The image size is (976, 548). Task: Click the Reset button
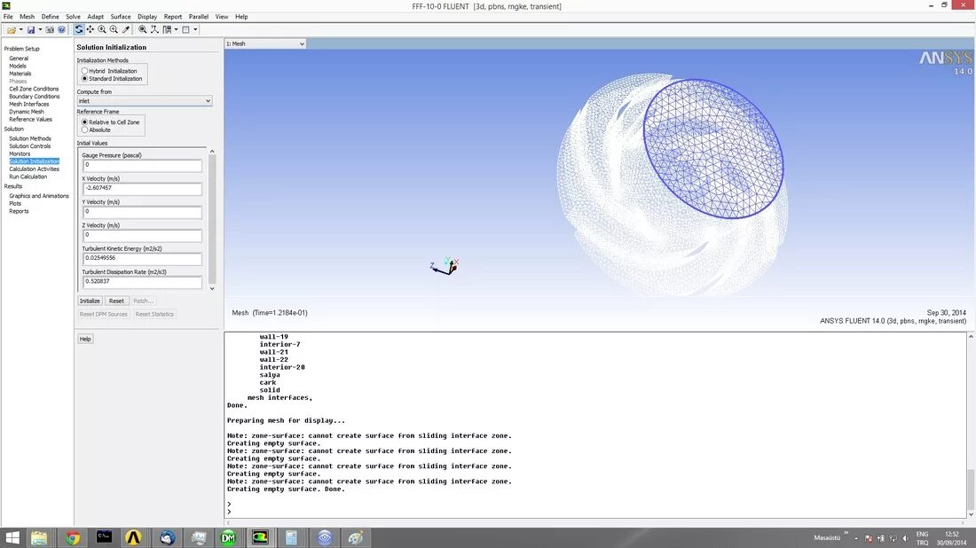tap(116, 301)
